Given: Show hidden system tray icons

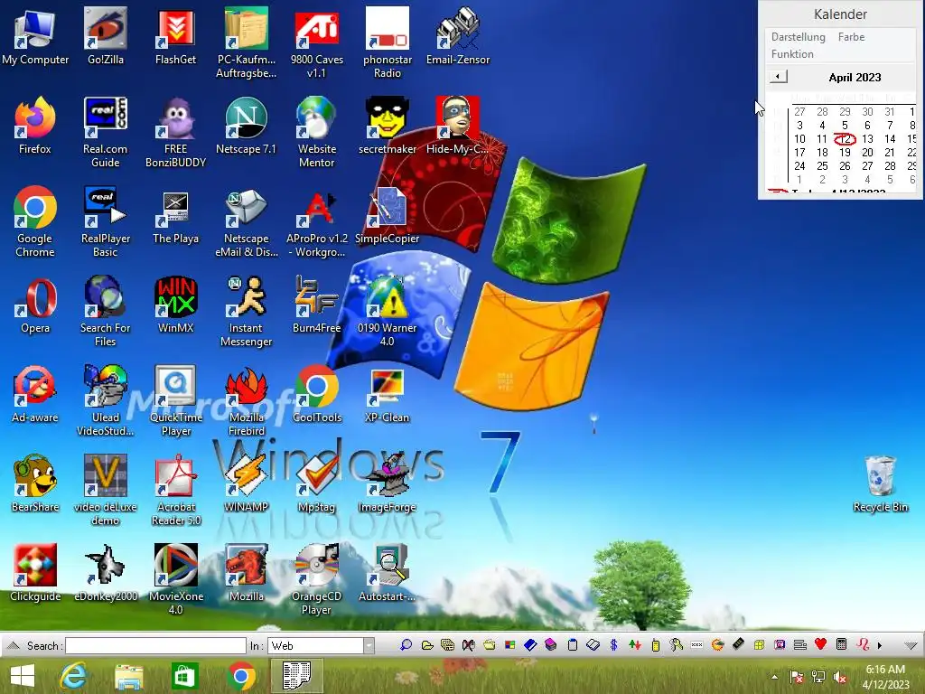Looking at the screenshot, I should pos(774,677).
